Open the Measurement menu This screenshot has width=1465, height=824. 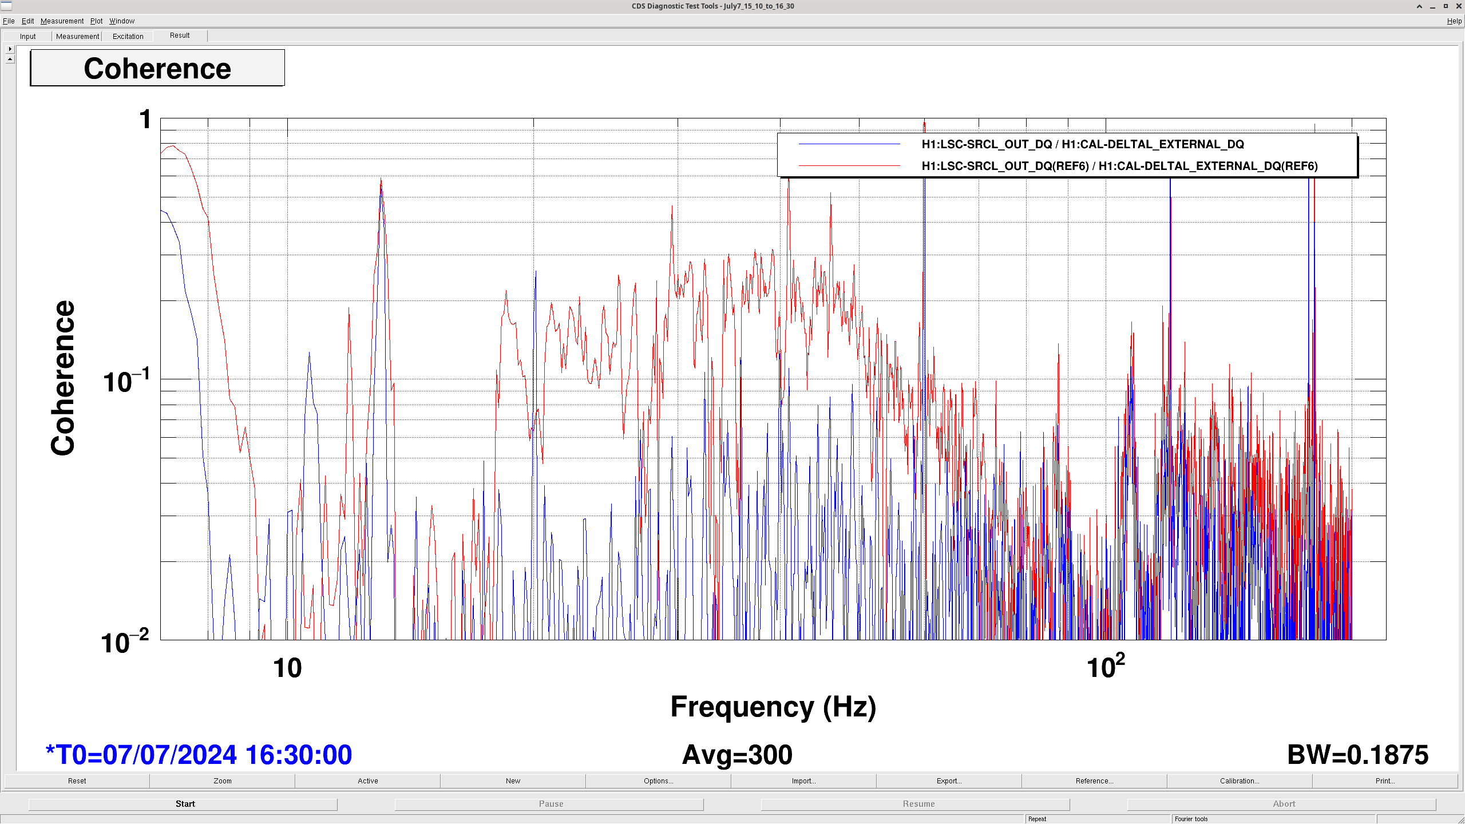(x=62, y=21)
